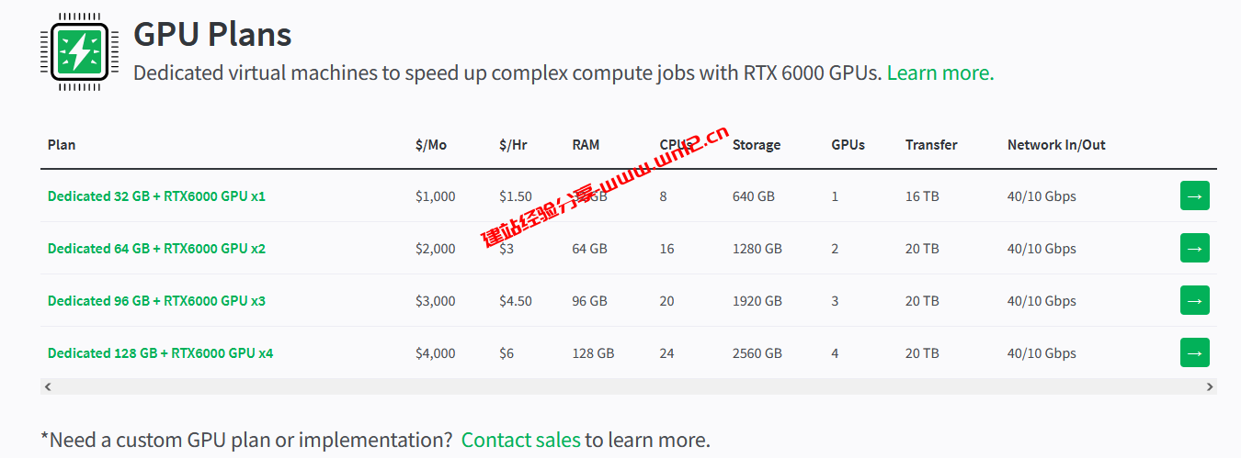The width and height of the screenshot is (1241, 458).
Task: Open Dedicated 64 GB + RTX6000 GPU x2 plan
Action: pos(156,249)
